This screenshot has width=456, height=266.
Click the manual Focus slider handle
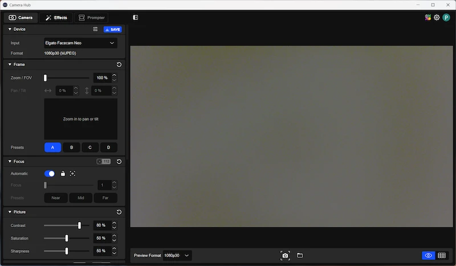click(46, 185)
